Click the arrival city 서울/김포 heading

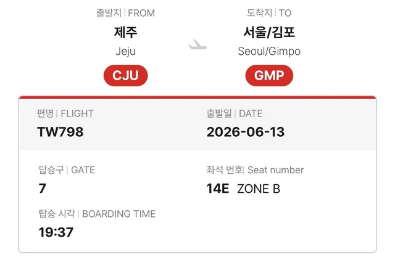[x=269, y=32]
